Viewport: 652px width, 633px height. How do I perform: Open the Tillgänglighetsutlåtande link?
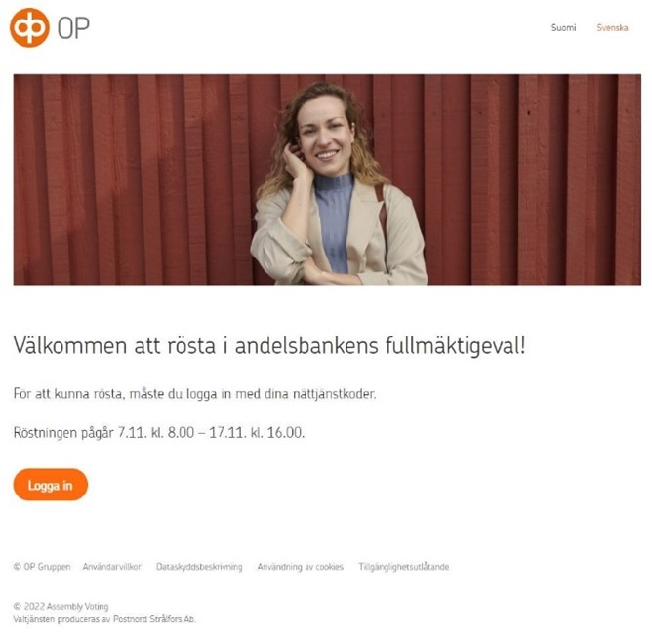pyautogui.click(x=404, y=567)
